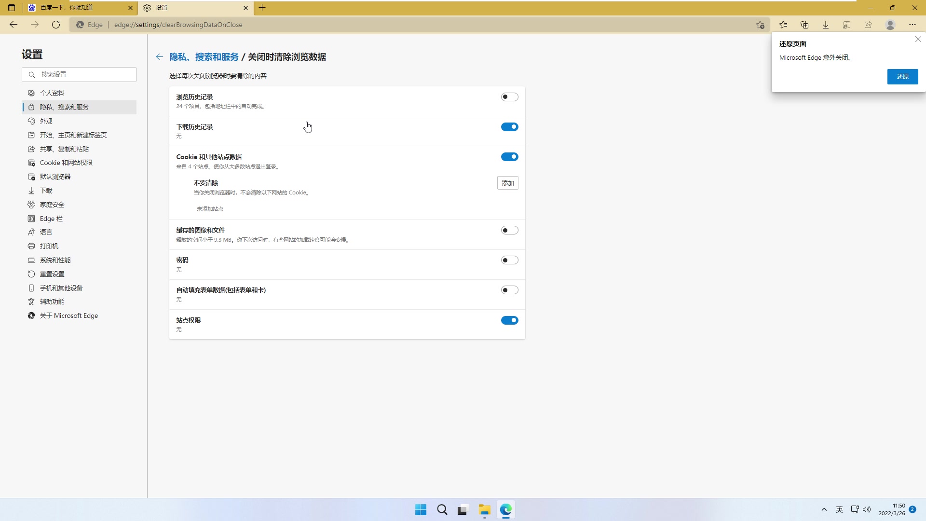Open File Explorer from taskbar
Screen dimensions: 926x521
(484, 509)
